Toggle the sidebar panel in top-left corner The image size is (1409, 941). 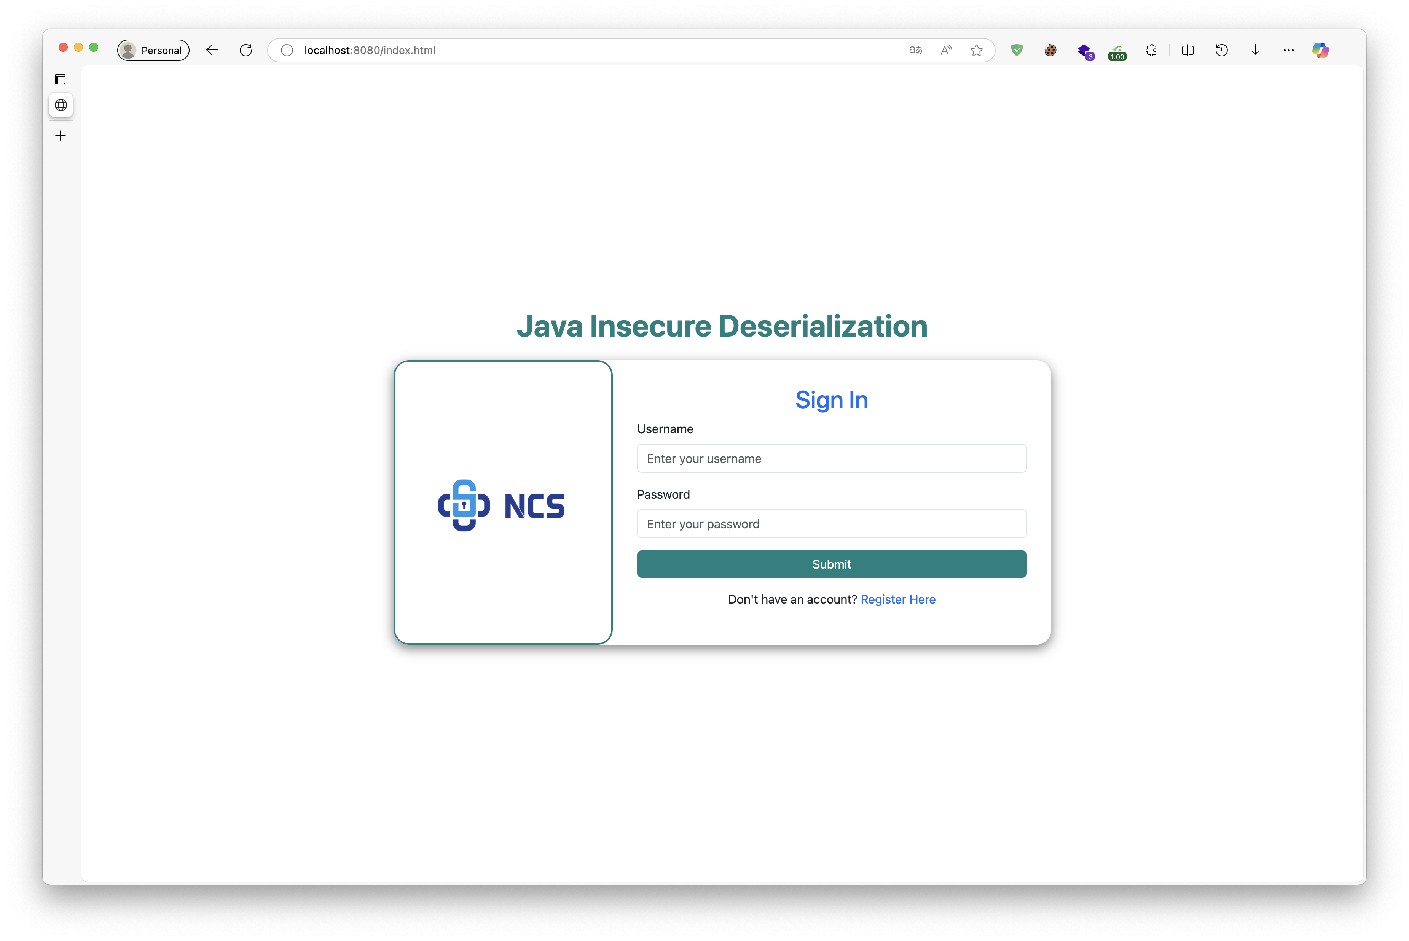click(61, 79)
